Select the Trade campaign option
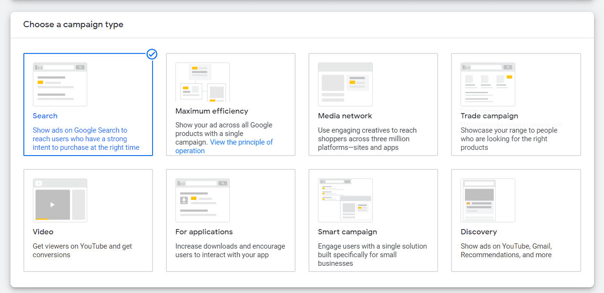Image resolution: width=604 pixels, height=293 pixels. 516,105
